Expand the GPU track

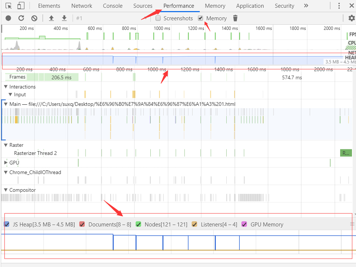(x=6, y=163)
